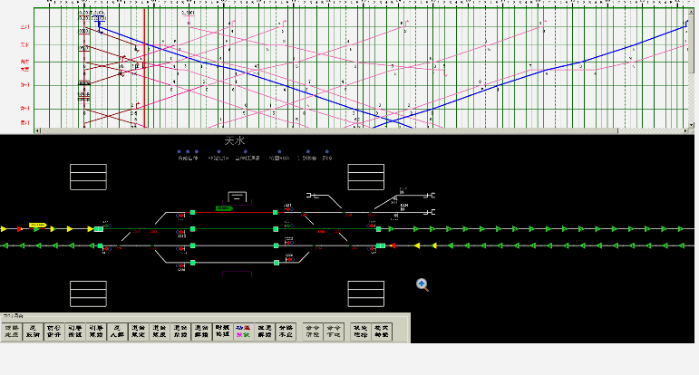Click the 天水 station name label

tap(235, 141)
